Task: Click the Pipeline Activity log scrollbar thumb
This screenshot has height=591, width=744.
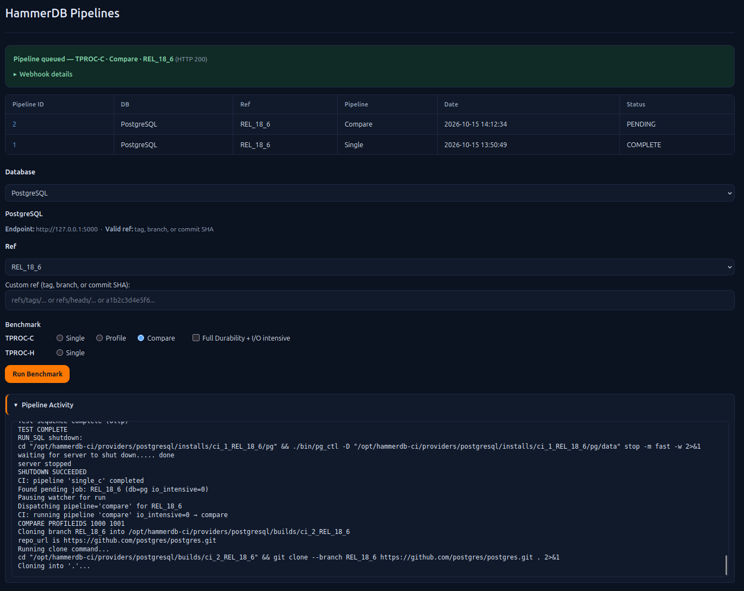Action: click(726, 565)
